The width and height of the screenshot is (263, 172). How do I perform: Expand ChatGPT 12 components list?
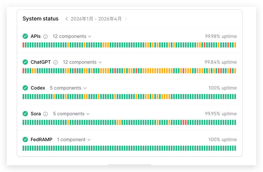(82, 62)
